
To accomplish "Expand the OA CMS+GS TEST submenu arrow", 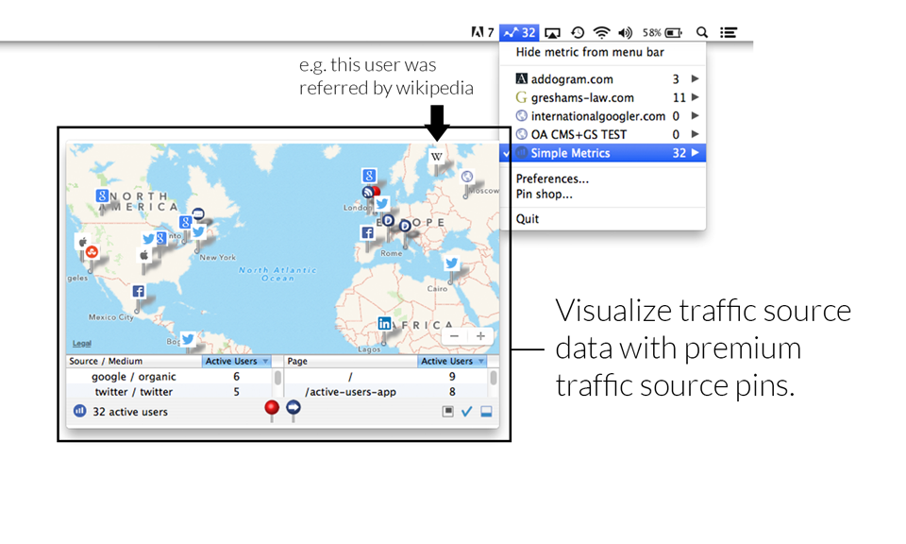I will (696, 134).
